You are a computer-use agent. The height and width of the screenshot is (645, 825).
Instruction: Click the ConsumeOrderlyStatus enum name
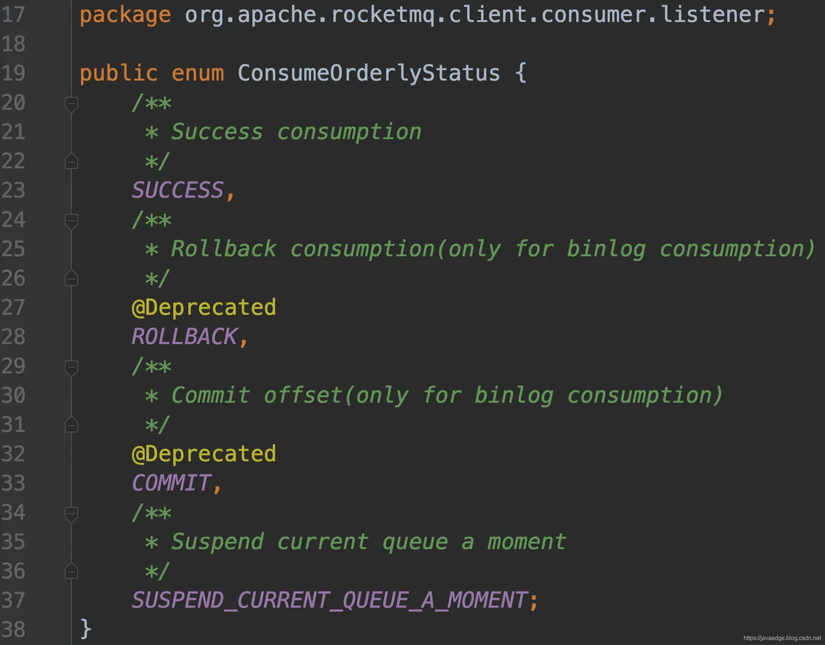(x=368, y=74)
